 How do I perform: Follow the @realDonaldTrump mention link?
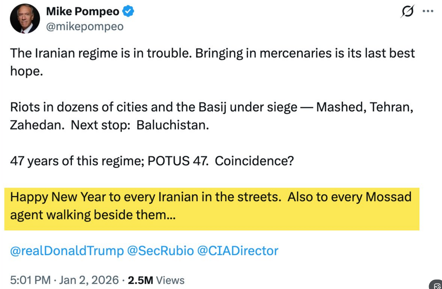[x=67, y=251]
